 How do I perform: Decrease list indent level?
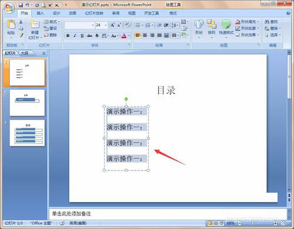[159, 25]
